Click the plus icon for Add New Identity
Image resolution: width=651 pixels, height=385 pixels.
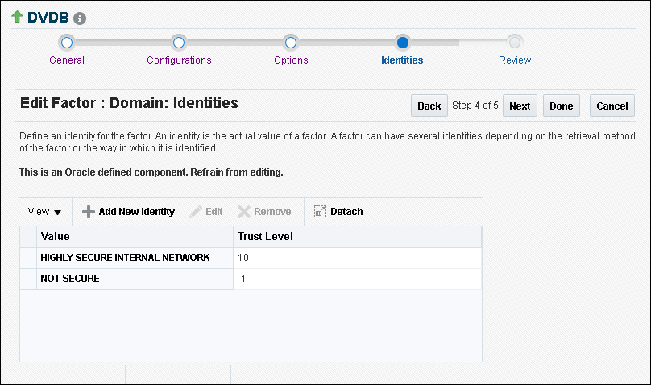tap(89, 212)
